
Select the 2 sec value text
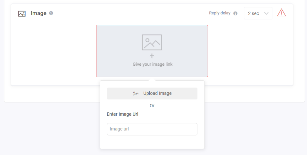click(253, 13)
